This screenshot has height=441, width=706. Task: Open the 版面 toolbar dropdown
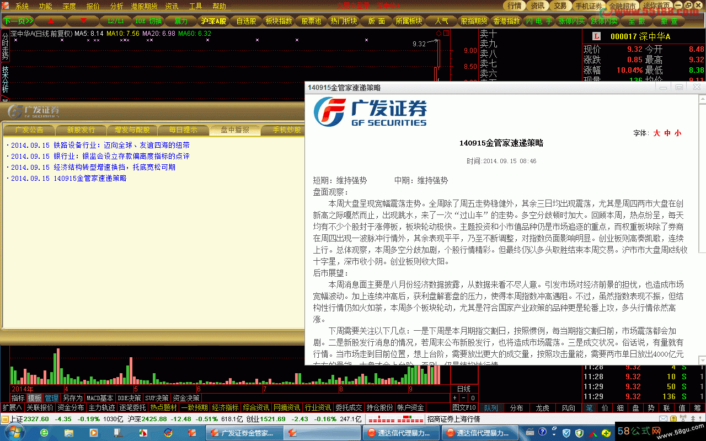click(x=376, y=21)
